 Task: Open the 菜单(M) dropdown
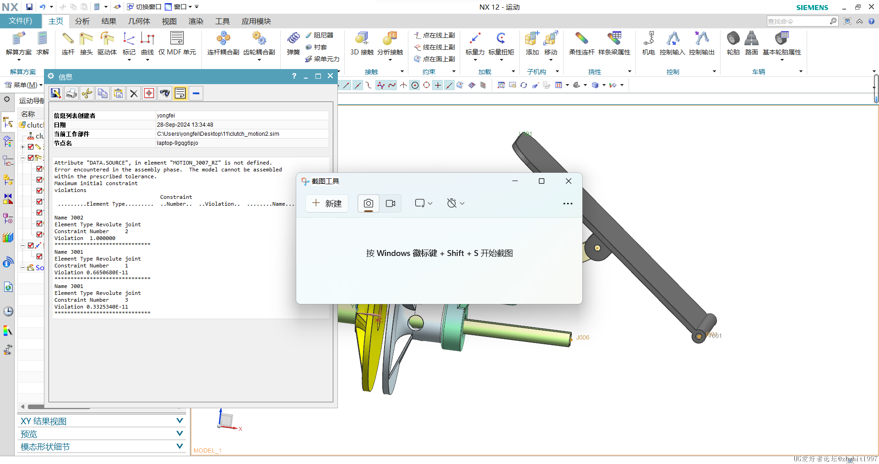pos(23,85)
